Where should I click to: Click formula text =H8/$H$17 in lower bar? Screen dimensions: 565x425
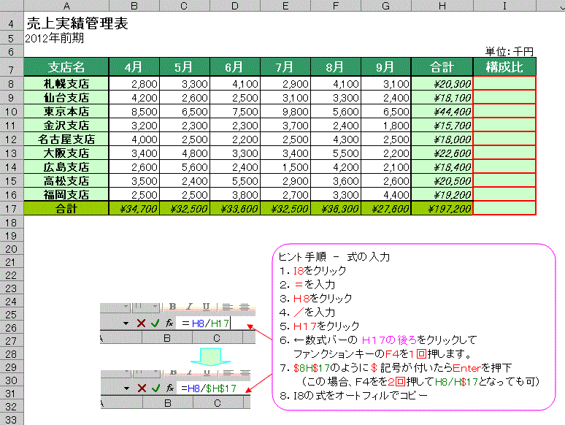coord(209,387)
